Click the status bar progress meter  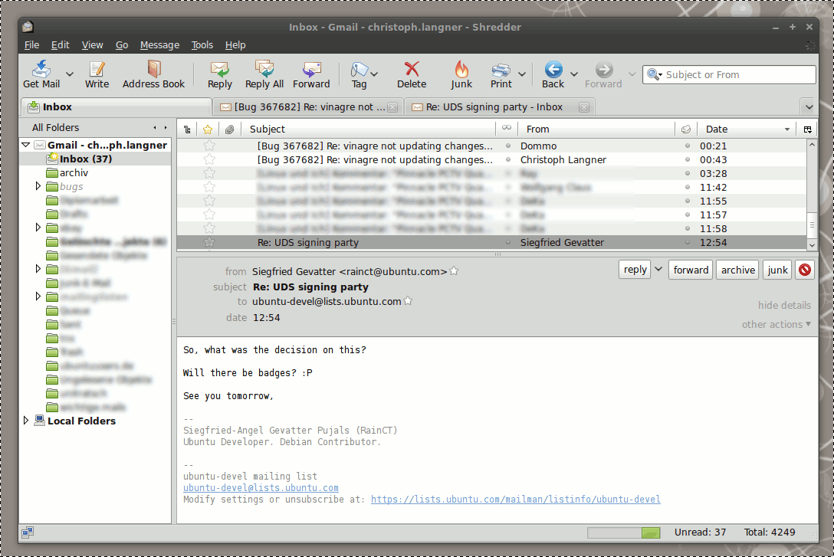623,532
